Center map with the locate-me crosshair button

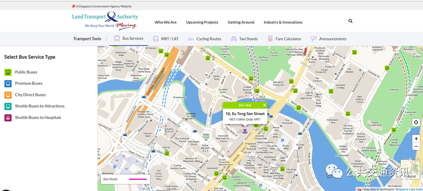coord(416,122)
